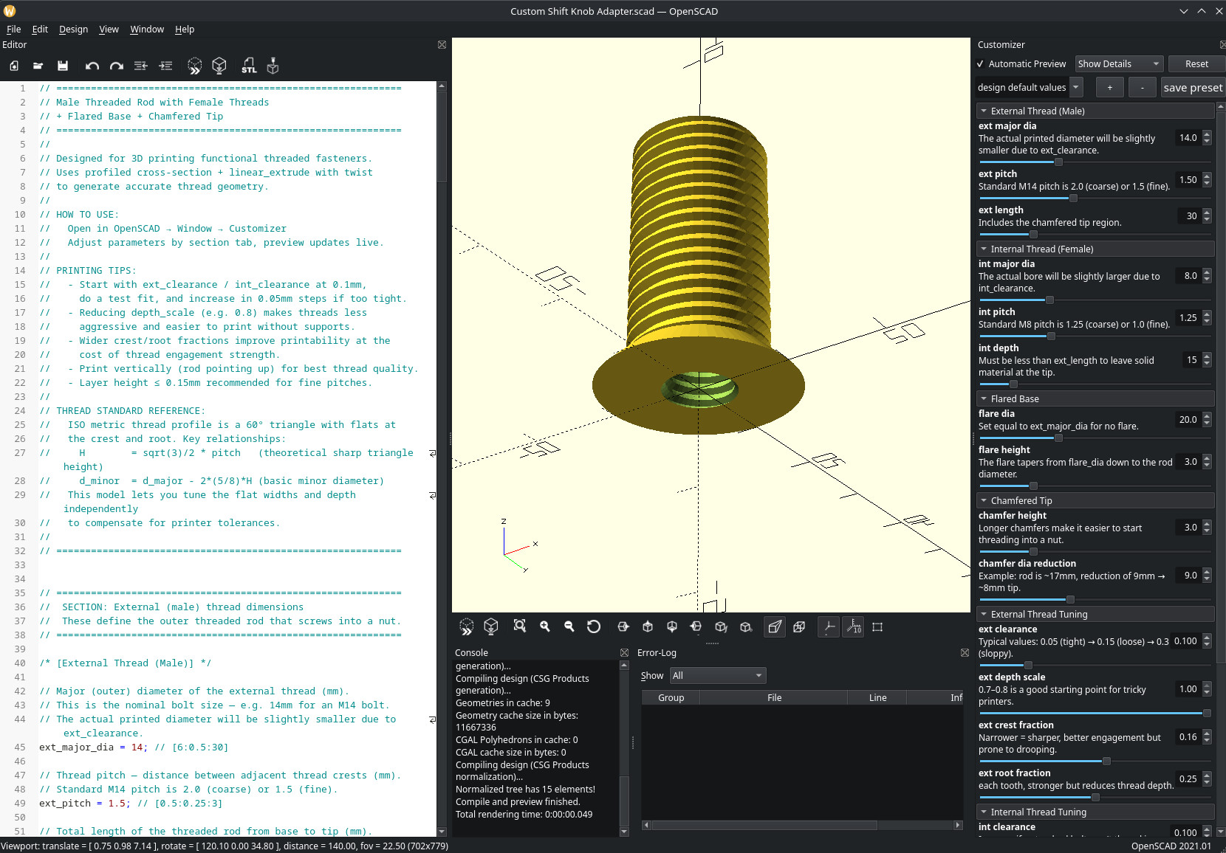Screen dimensions: 1226x853
Task: Click the Save file icon in editor toolbar
Action: click(x=63, y=66)
